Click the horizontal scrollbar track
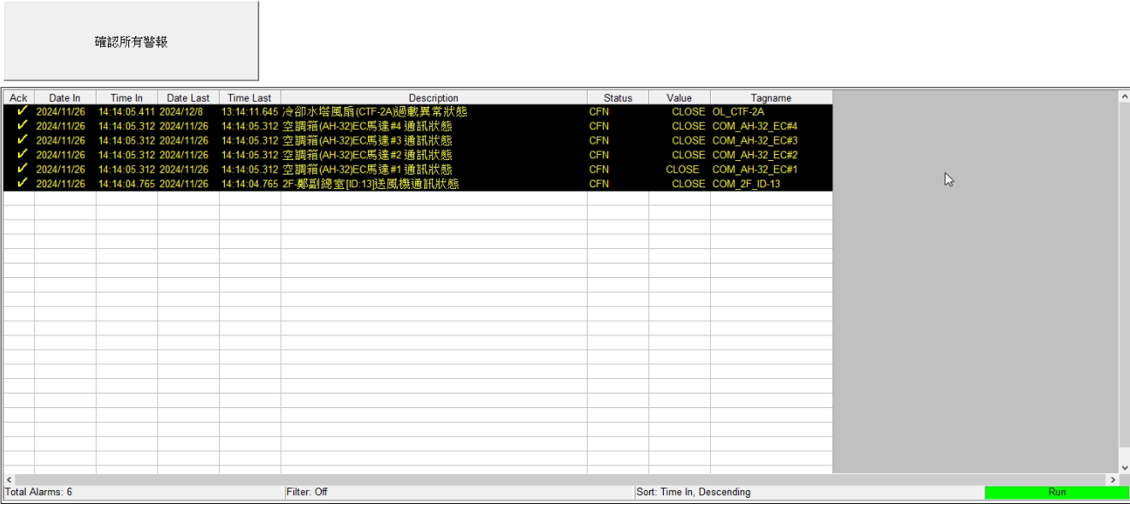Viewport: 1130px width, 509px height. pos(556,480)
